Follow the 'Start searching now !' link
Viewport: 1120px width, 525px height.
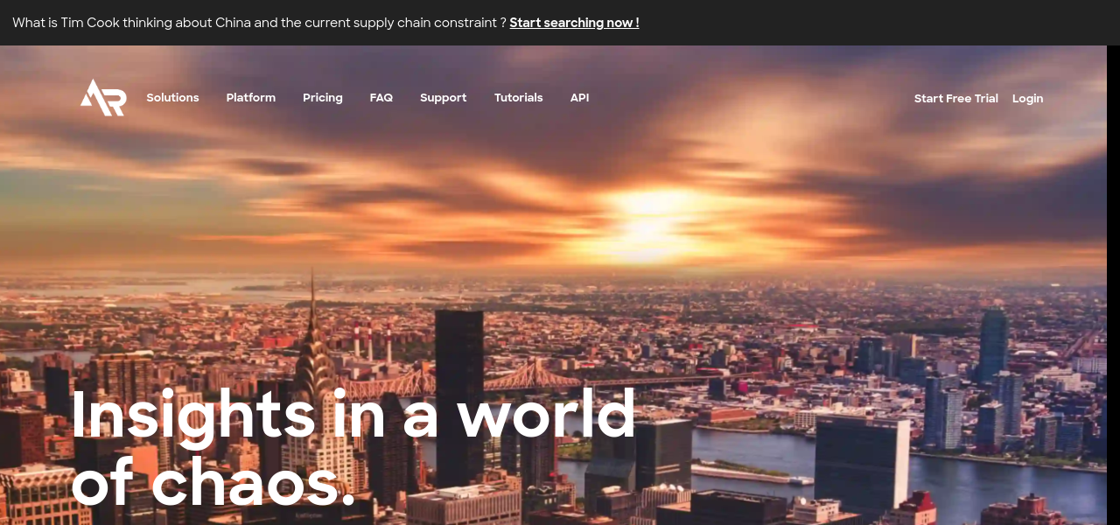pyautogui.click(x=574, y=23)
